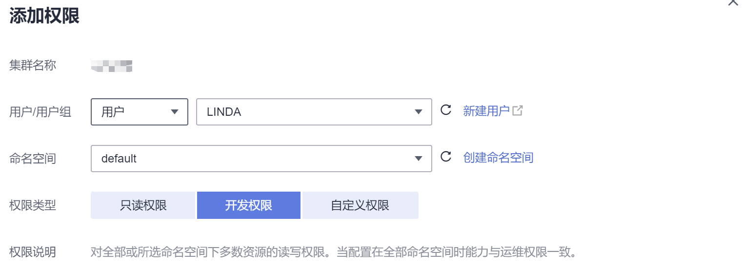Screen dimensions: 742x268
Task: Click the 集群名称 field label
Action: pyautogui.click(x=33, y=65)
